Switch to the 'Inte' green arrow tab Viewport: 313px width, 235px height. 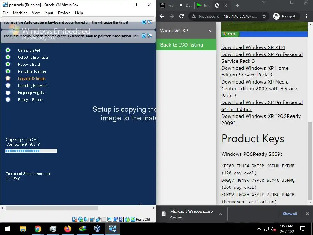pos(203,6)
